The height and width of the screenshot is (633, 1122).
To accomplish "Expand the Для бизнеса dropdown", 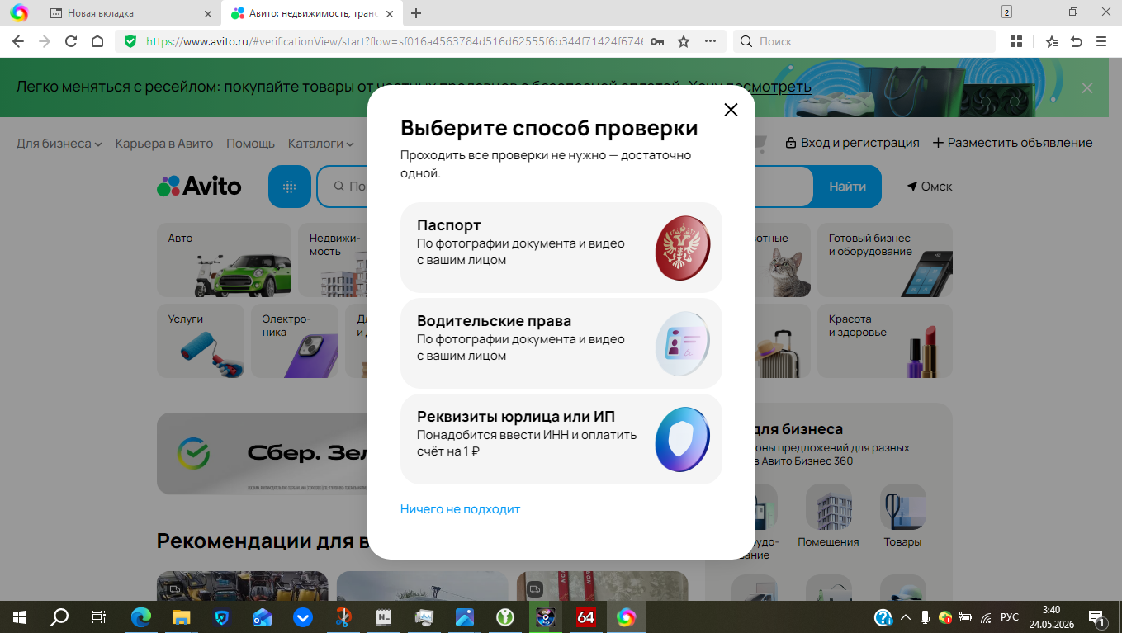I will 59,144.
